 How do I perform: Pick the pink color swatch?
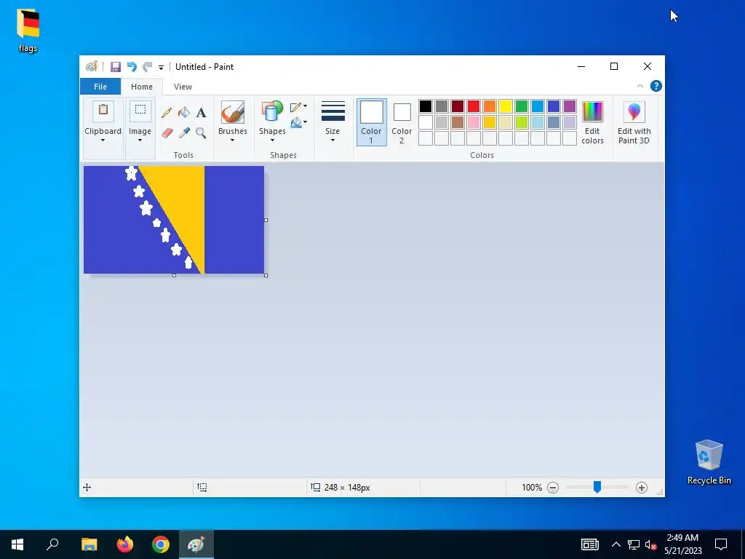[x=474, y=122]
